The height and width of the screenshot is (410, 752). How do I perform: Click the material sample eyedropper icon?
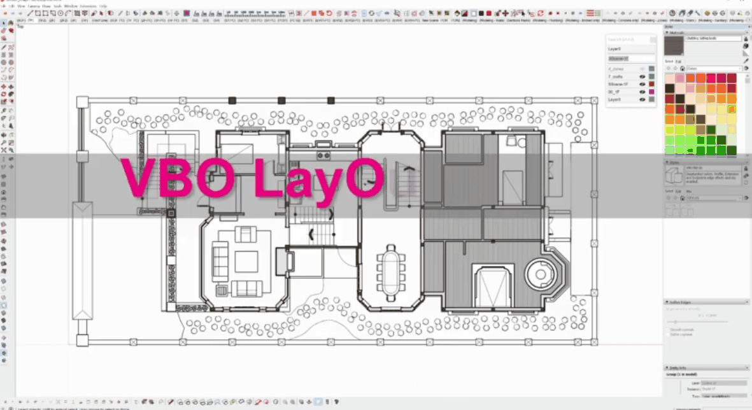(746, 60)
